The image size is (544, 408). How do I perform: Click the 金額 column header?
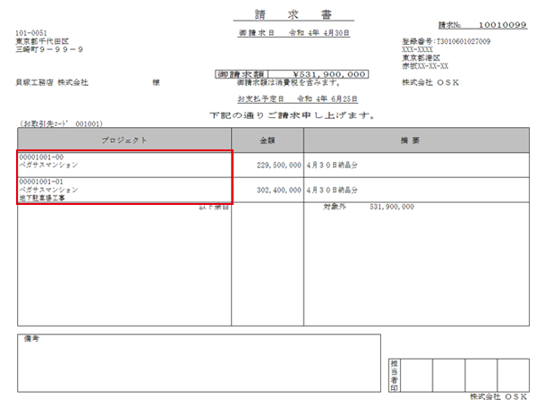tap(268, 140)
